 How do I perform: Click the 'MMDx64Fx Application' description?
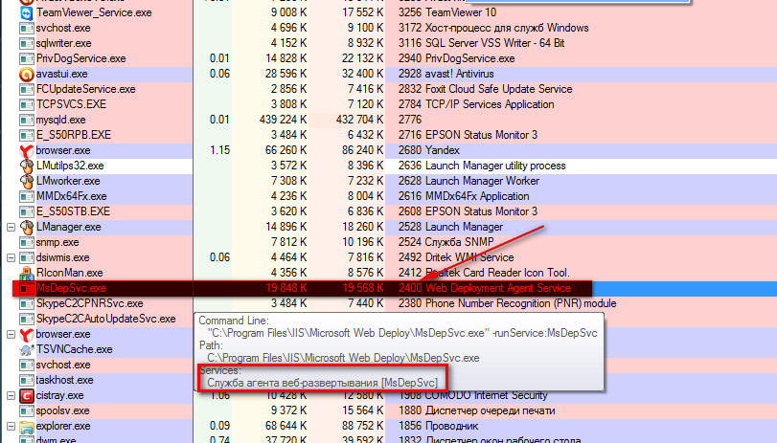click(477, 196)
